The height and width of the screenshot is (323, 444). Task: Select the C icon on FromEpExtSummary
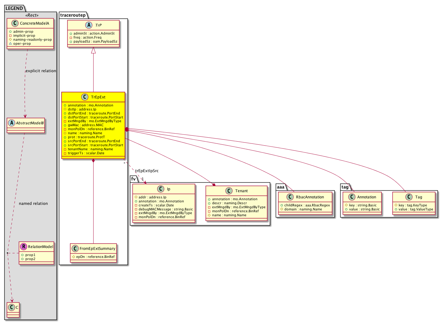pos(75,249)
